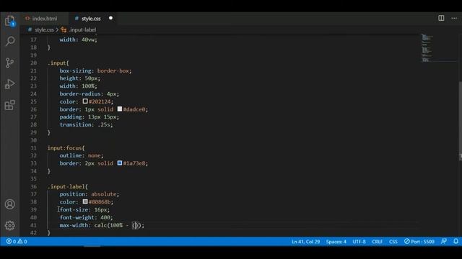
Task: Click errors and warnings status indicator
Action: click(x=17, y=242)
